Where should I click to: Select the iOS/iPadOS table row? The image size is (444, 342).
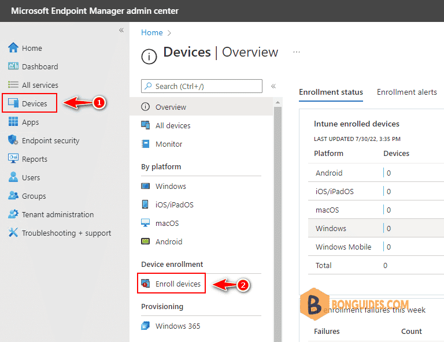pos(376,191)
